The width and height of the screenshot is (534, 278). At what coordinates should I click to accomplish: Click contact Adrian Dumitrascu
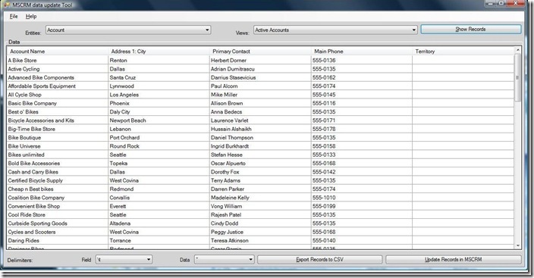pos(260,69)
